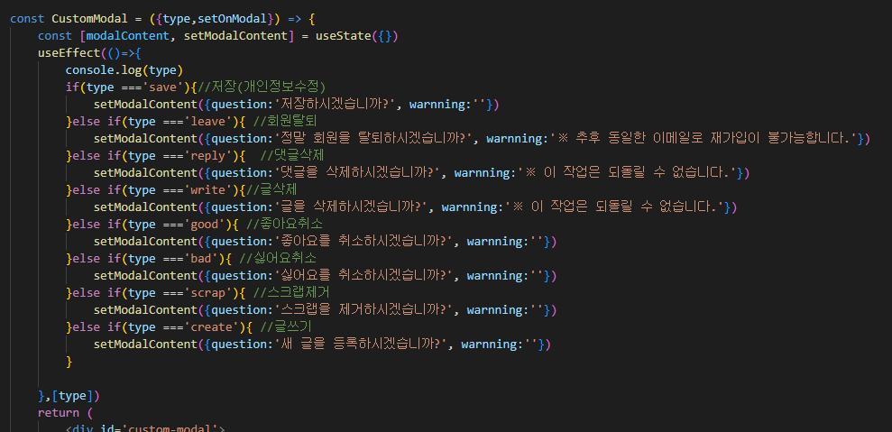Click the '댓글을 삭제하시겠습니까?' string

(x=360, y=173)
